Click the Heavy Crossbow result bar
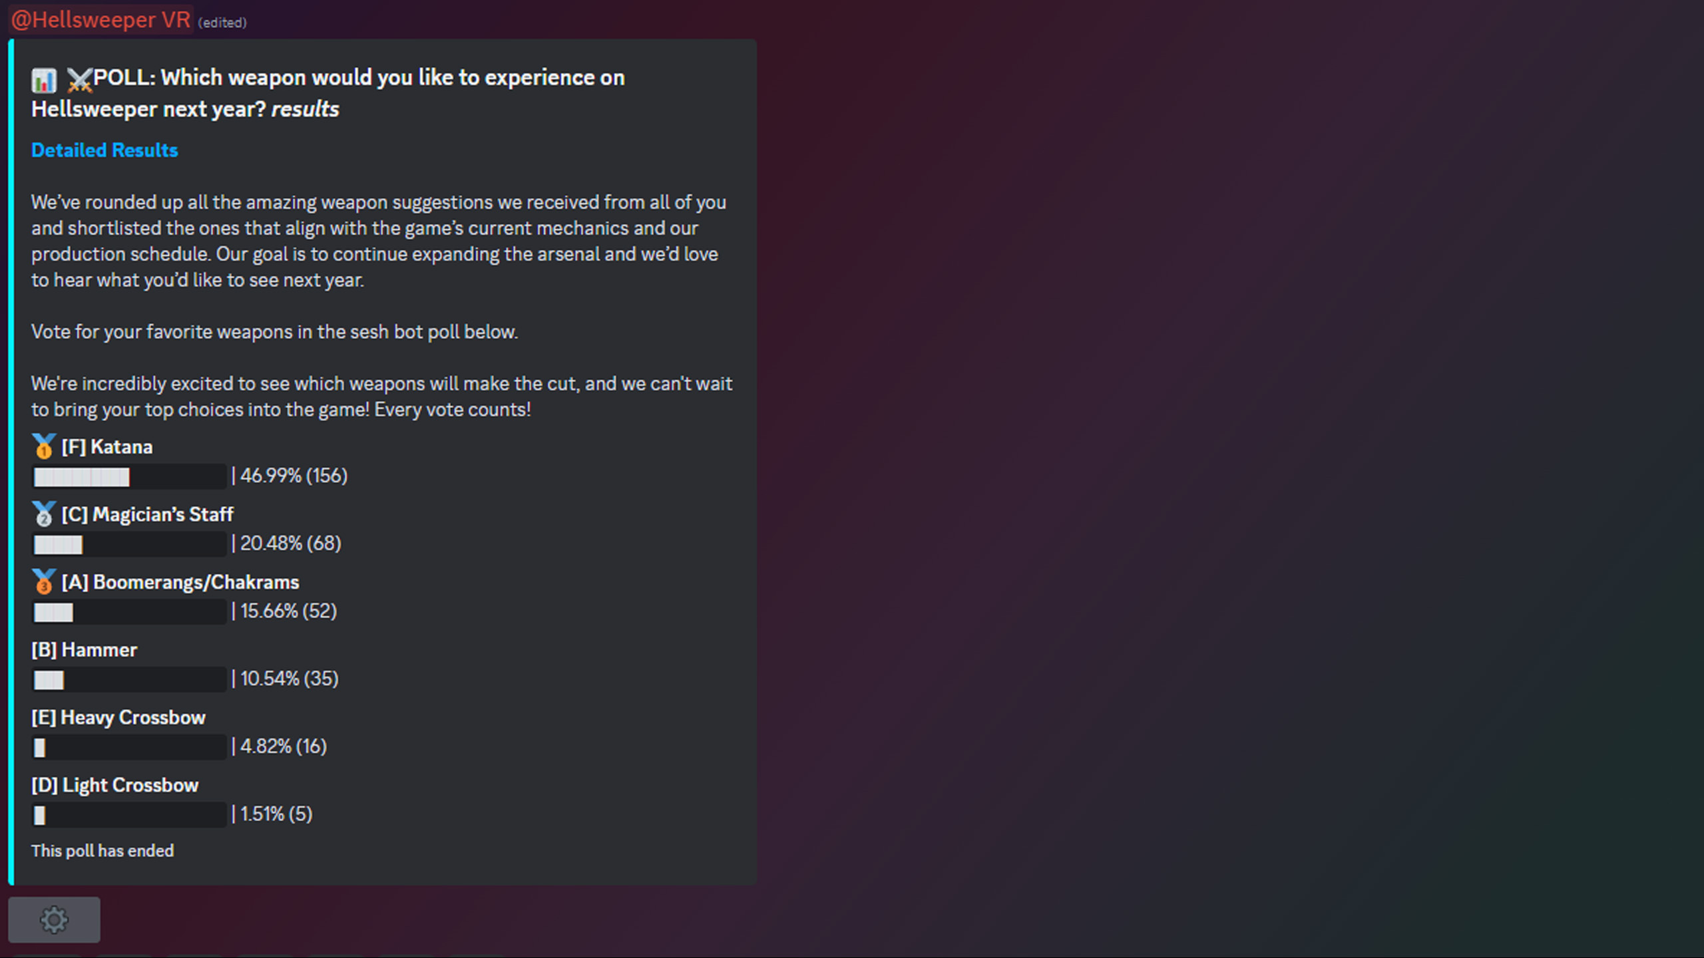This screenshot has height=958, width=1704. tap(130, 747)
